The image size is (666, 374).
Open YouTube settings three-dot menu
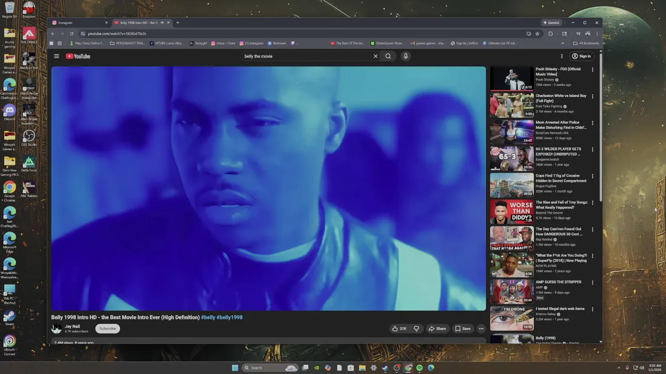point(561,56)
